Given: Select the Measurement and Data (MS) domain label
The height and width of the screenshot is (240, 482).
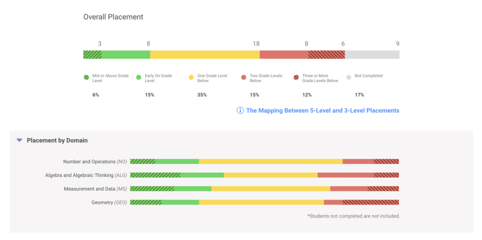Looking at the screenshot, I should (96, 189).
